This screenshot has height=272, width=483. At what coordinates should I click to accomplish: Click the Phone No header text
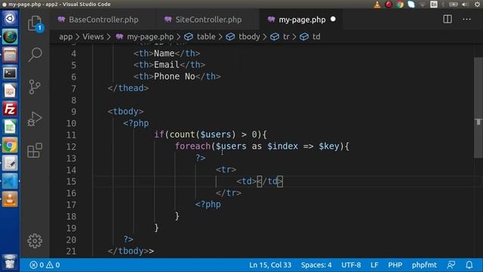tap(174, 76)
